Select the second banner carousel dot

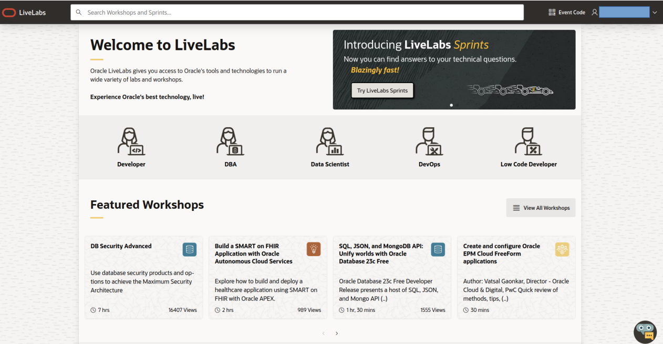457,105
